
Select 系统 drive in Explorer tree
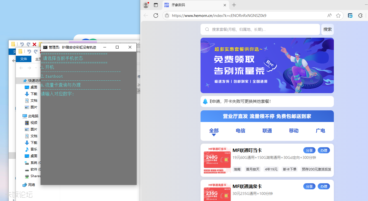(x=32, y=162)
